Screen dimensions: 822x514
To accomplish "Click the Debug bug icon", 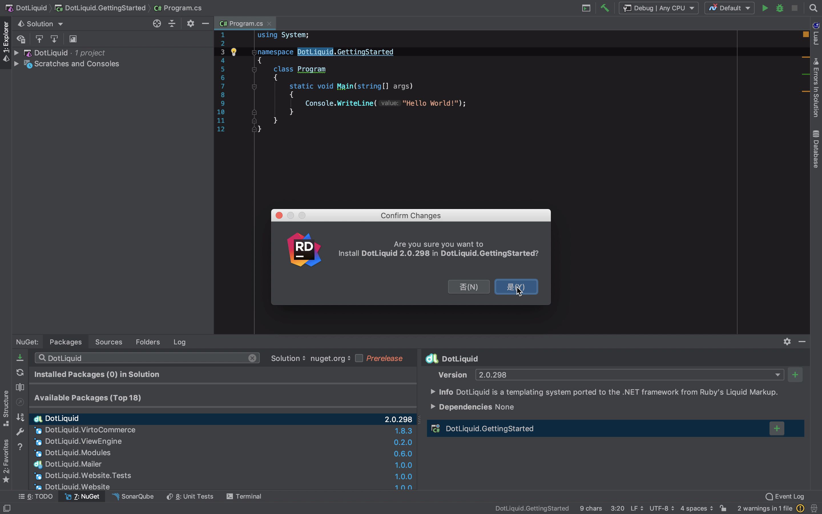I will pos(779,8).
